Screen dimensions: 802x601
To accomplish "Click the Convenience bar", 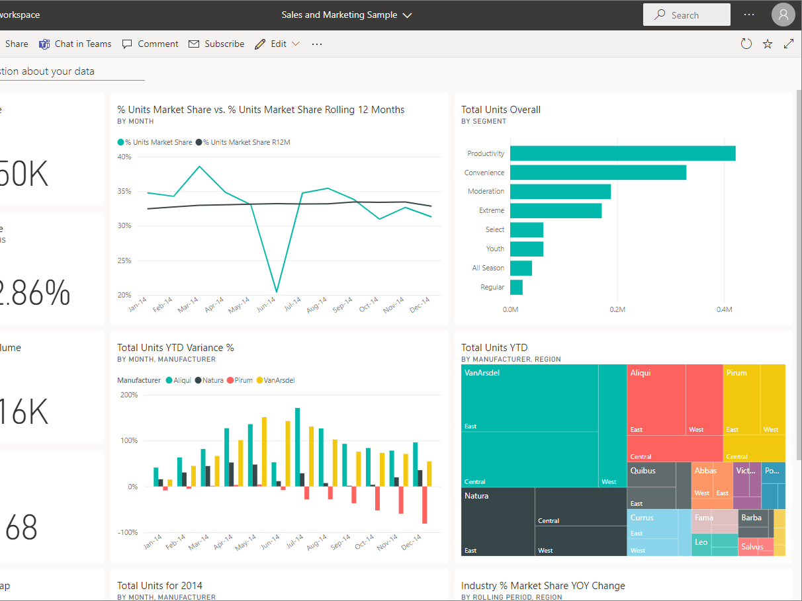I will (598, 173).
